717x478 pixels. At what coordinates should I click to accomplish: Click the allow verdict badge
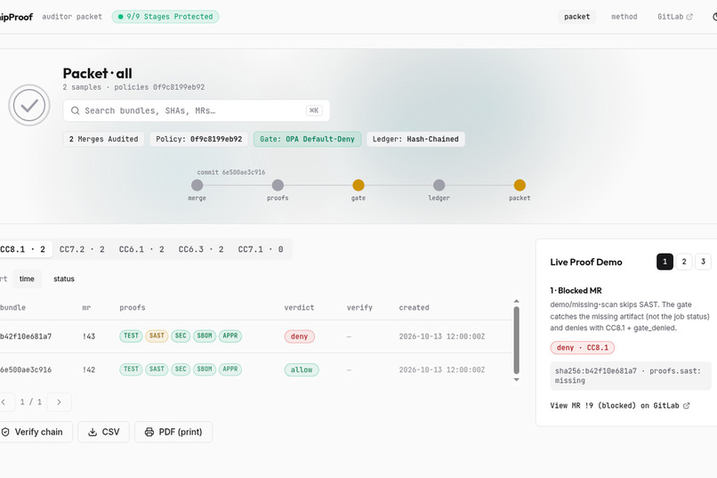[302, 369]
